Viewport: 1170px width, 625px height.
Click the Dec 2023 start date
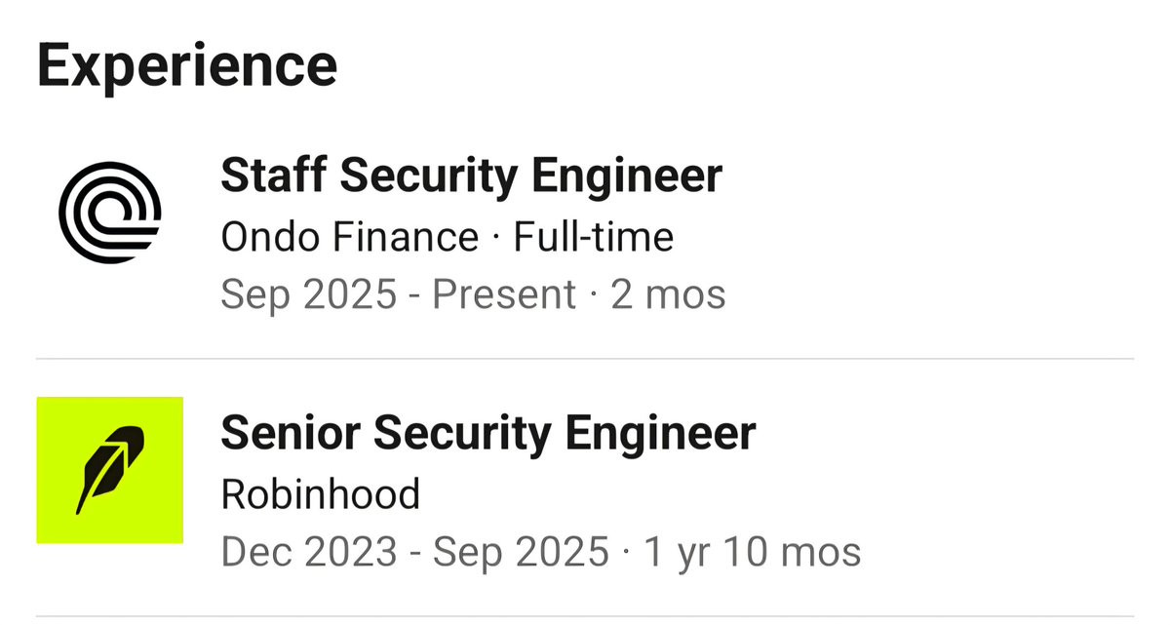coord(308,553)
